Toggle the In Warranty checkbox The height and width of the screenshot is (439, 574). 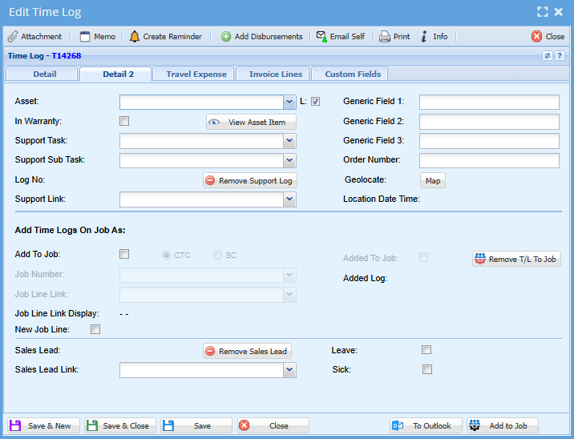tap(124, 121)
